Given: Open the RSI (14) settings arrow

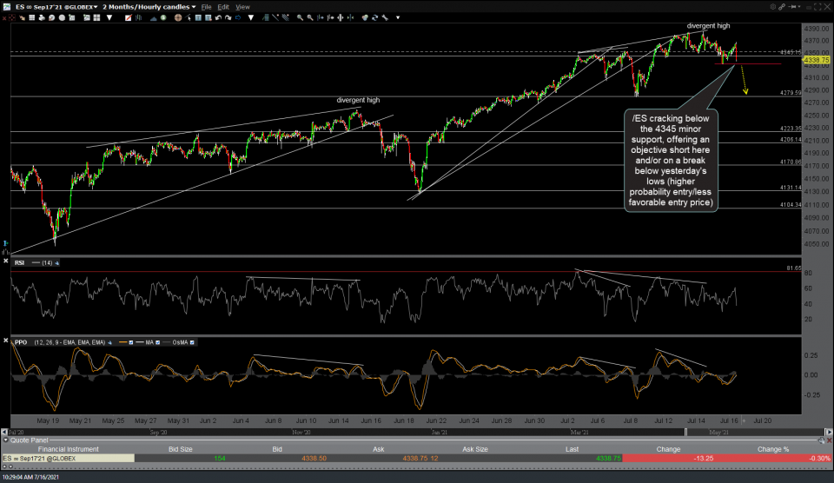Looking at the screenshot, I should (x=57, y=262).
